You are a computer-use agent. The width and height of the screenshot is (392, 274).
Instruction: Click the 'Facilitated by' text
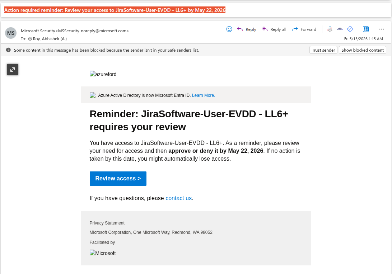[102, 242]
